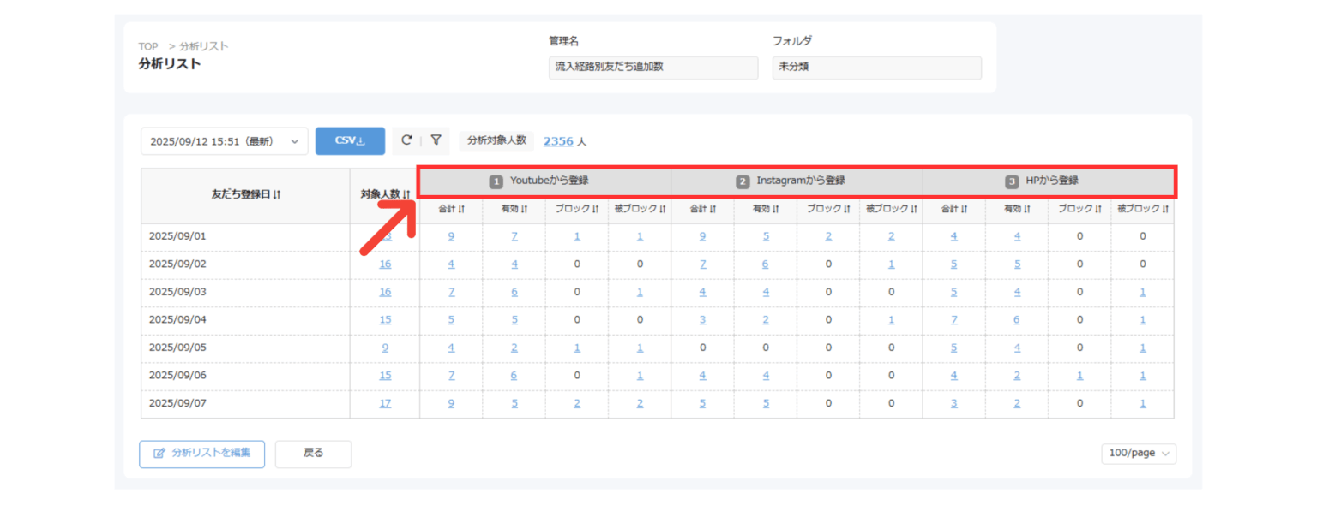Click the 戻る button
This screenshot has height=505, width=1317.
click(313, 454)
